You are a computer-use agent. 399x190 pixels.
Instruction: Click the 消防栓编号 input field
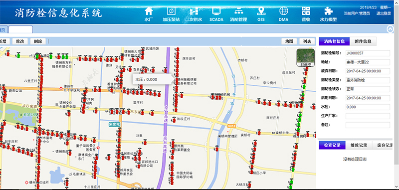click(368, 53)
